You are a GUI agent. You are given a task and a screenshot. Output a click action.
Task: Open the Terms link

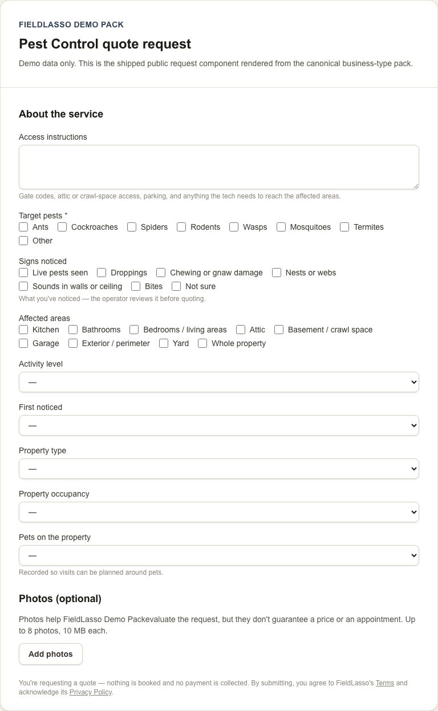pyautogui.click(x=385, y=683)
